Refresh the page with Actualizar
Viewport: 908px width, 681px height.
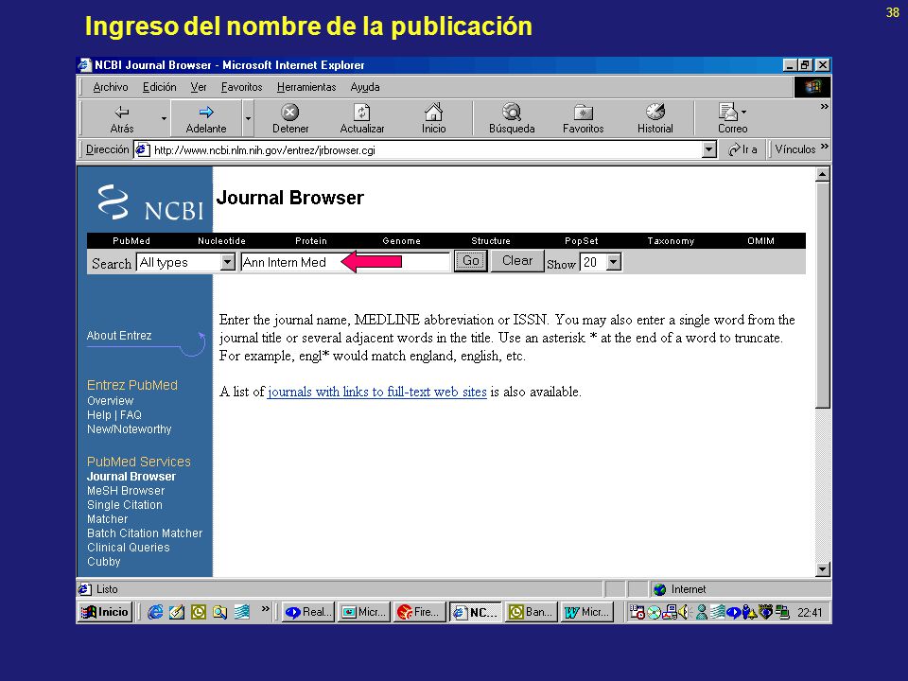point(362,118)
